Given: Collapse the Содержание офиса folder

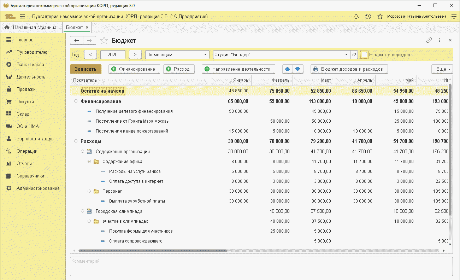Looking at the screenshot, I should tap(89, 162).
